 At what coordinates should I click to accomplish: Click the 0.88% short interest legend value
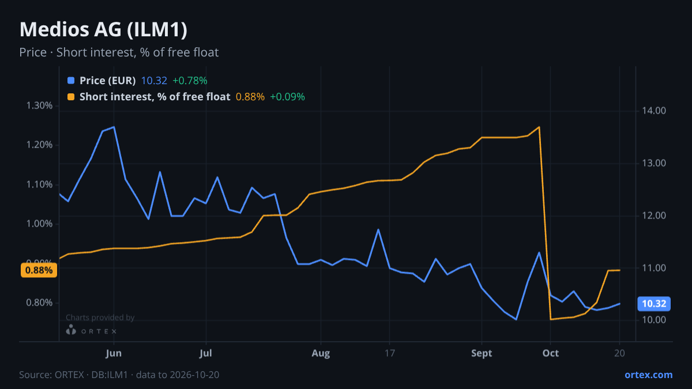point(250,97)
